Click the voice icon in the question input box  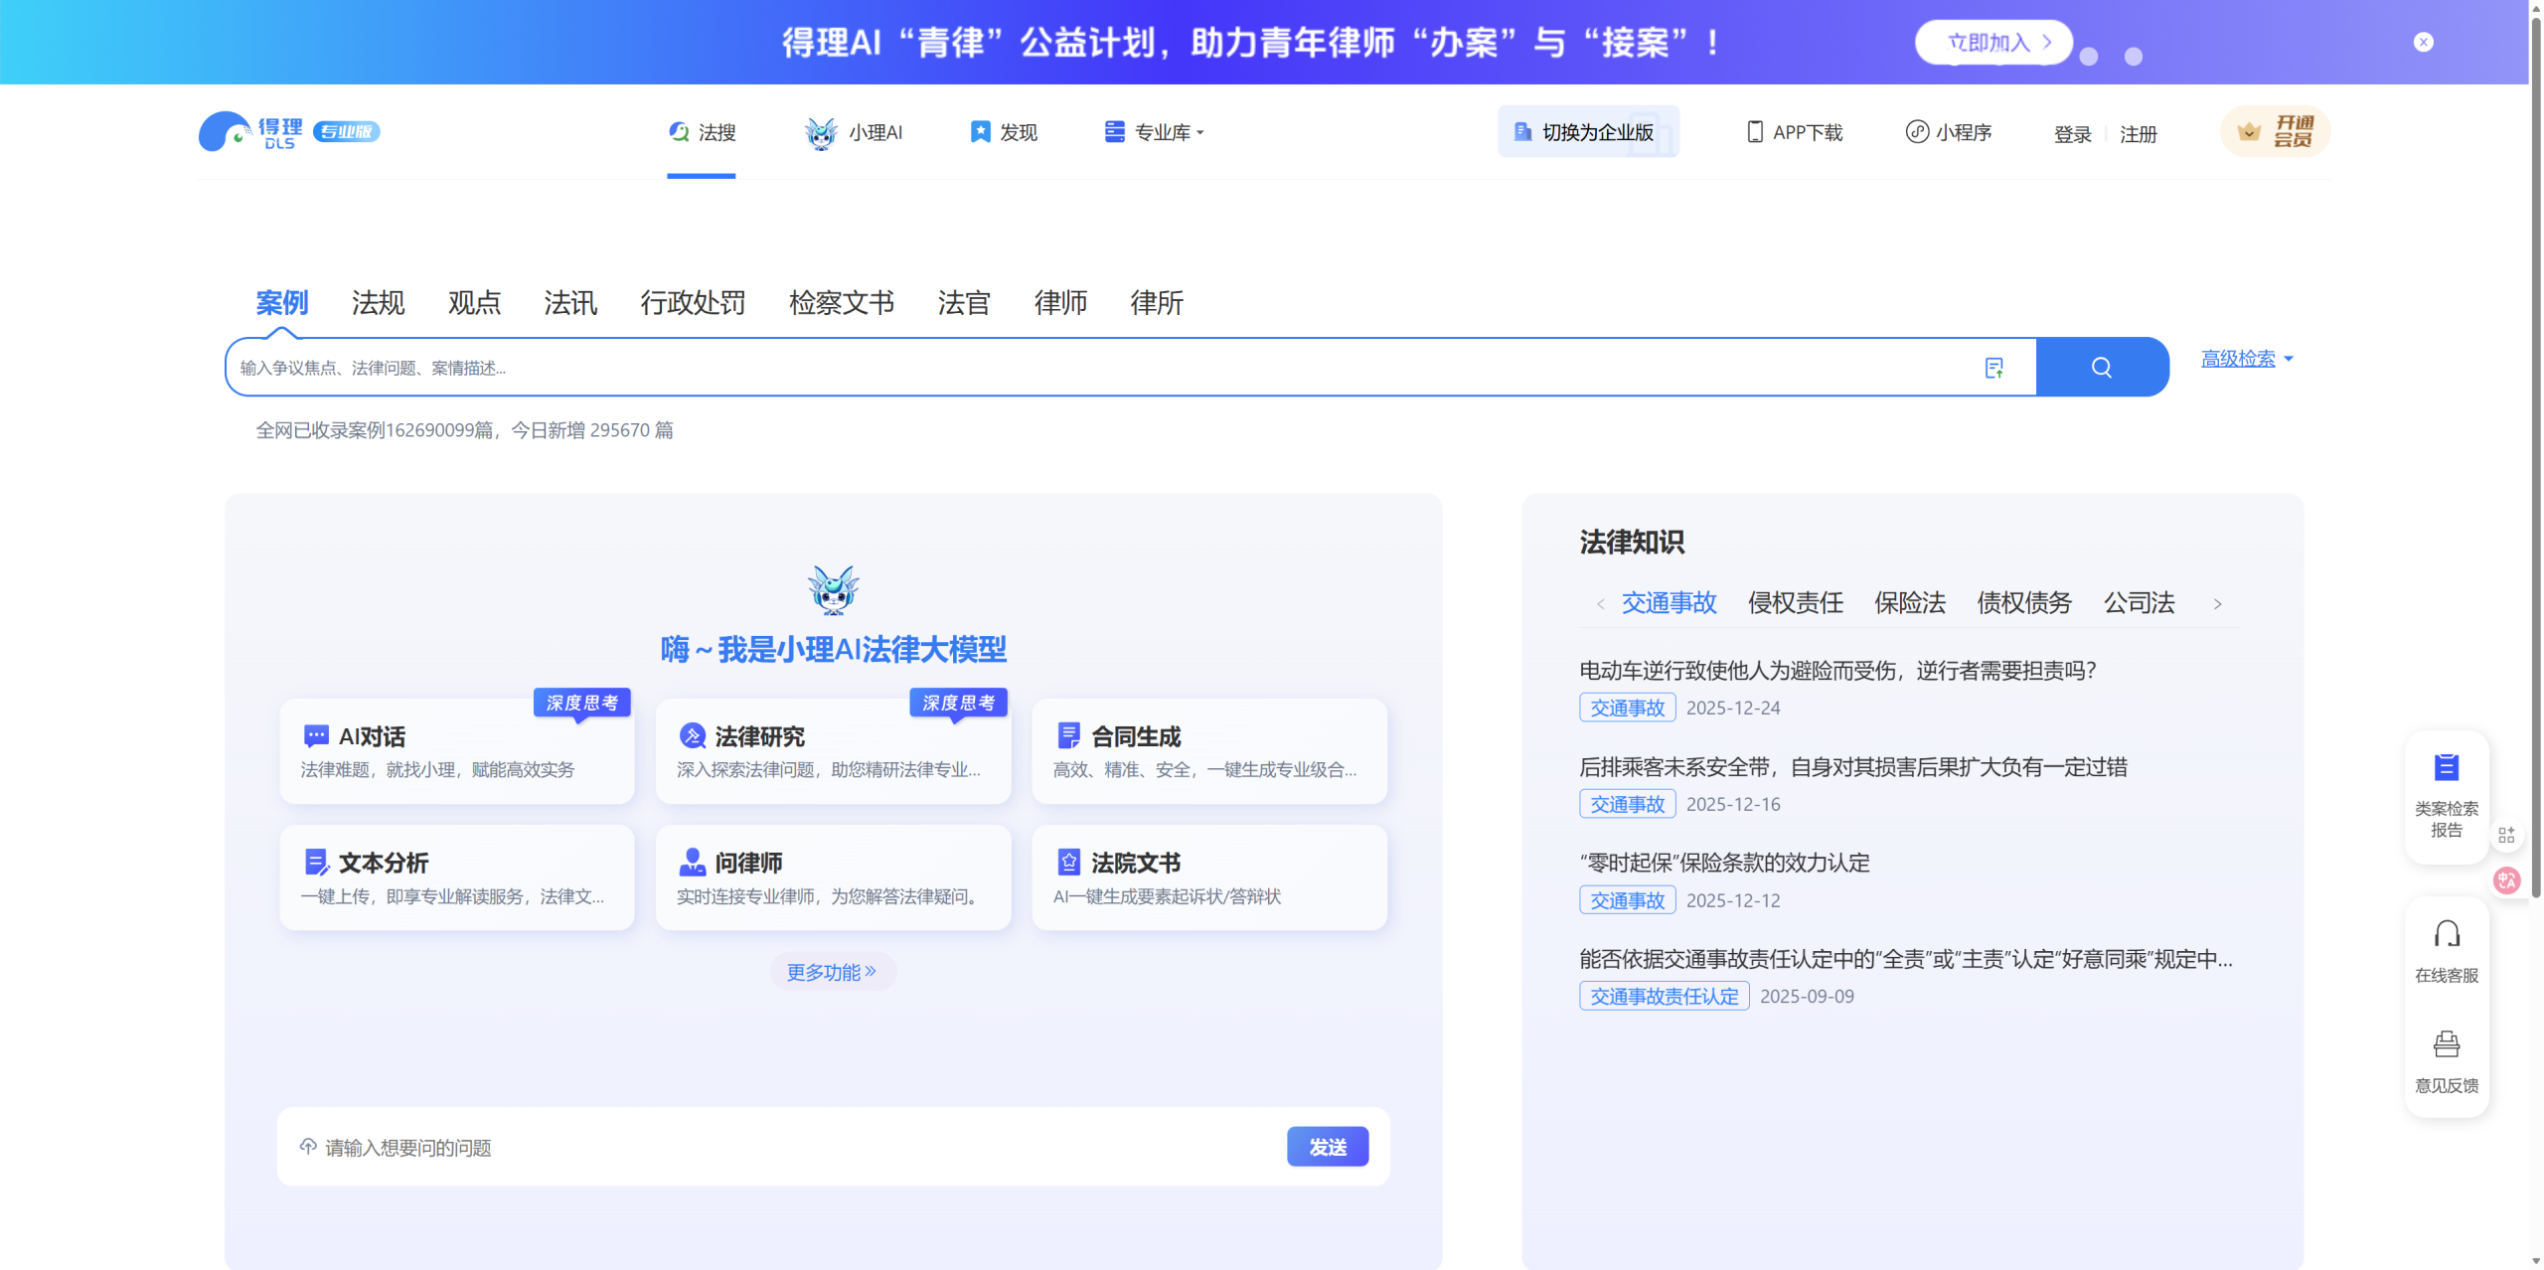point(308,1147)
